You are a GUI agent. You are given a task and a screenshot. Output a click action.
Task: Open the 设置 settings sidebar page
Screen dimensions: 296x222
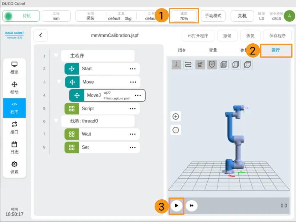14,168
